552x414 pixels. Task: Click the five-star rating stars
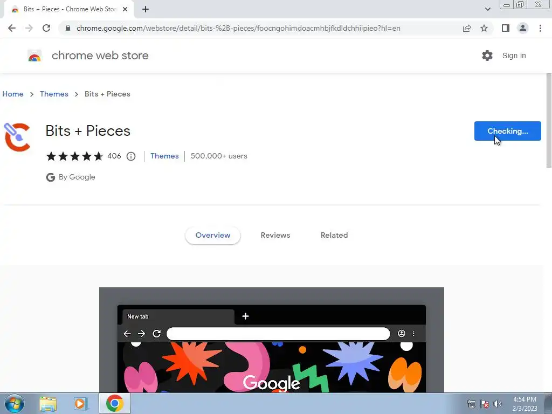tap(74, 156)
